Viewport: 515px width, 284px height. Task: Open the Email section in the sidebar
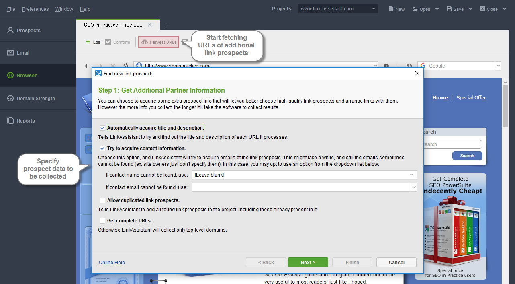[38, 53]
